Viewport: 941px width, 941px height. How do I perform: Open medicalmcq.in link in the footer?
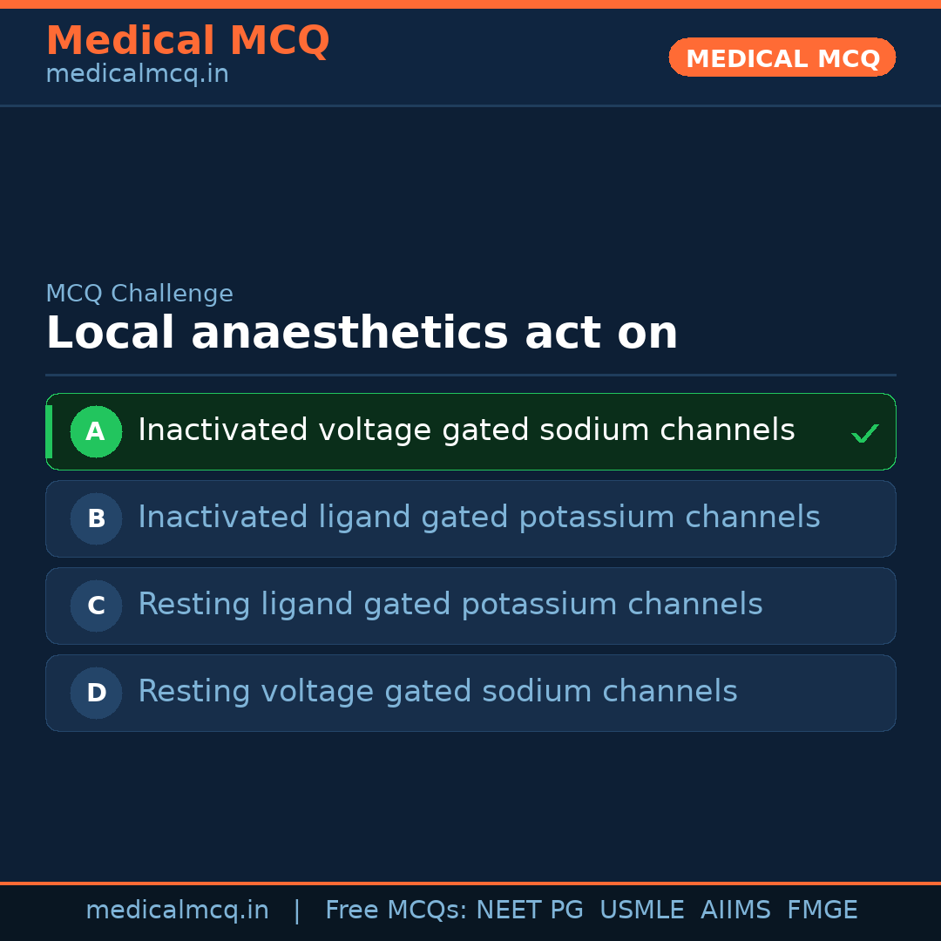coord(177,911)
